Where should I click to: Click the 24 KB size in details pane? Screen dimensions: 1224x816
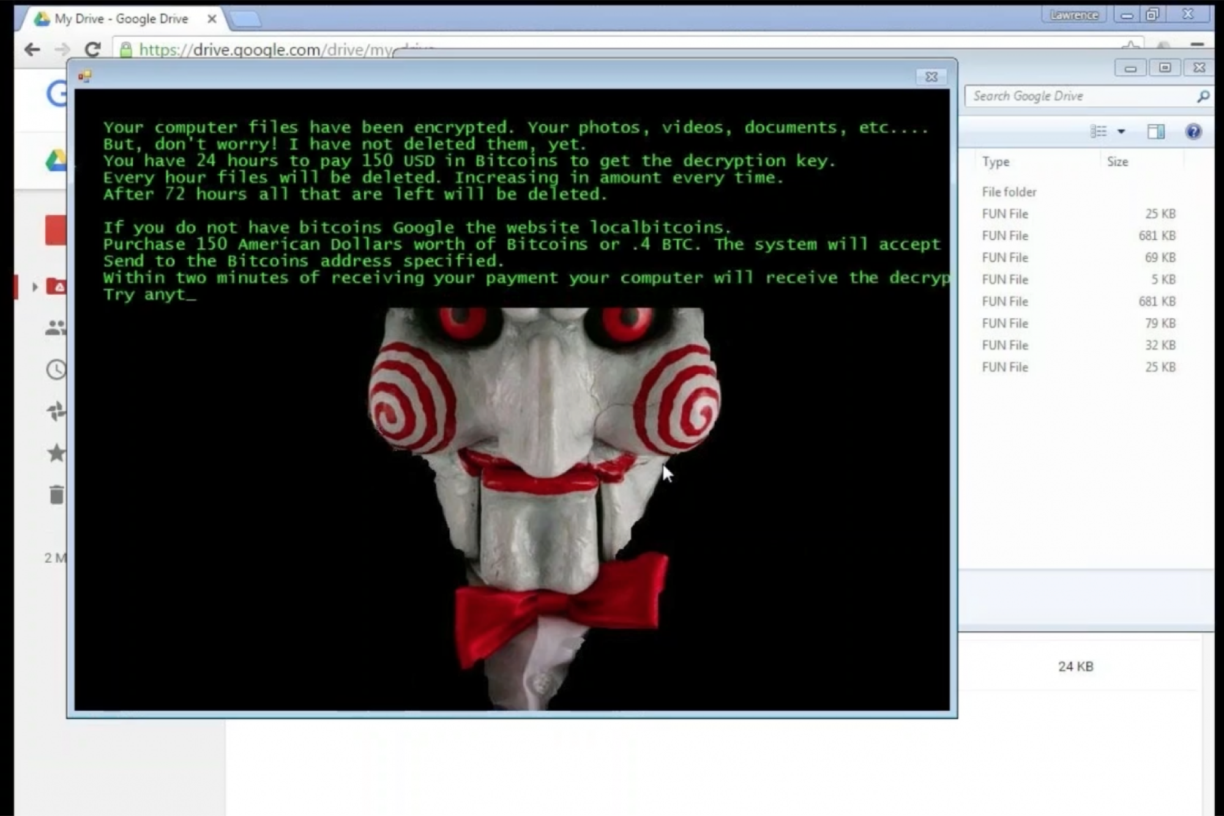[x=1075, y=667]
